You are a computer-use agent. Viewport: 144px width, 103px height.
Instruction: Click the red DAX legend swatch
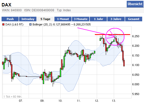3,24
